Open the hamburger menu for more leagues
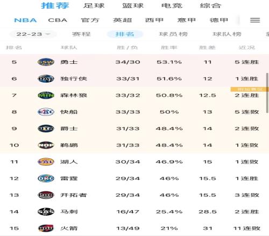 (255, 20)
